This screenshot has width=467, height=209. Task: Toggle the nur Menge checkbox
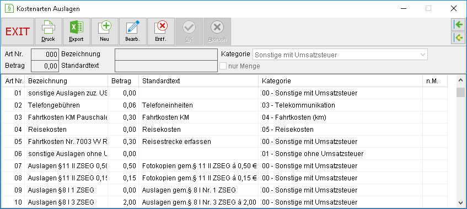coord(223,66)
